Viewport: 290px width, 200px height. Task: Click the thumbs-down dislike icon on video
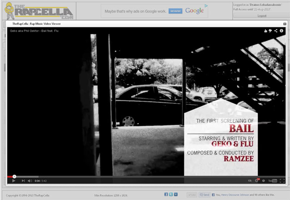click(x=270, y=31)
